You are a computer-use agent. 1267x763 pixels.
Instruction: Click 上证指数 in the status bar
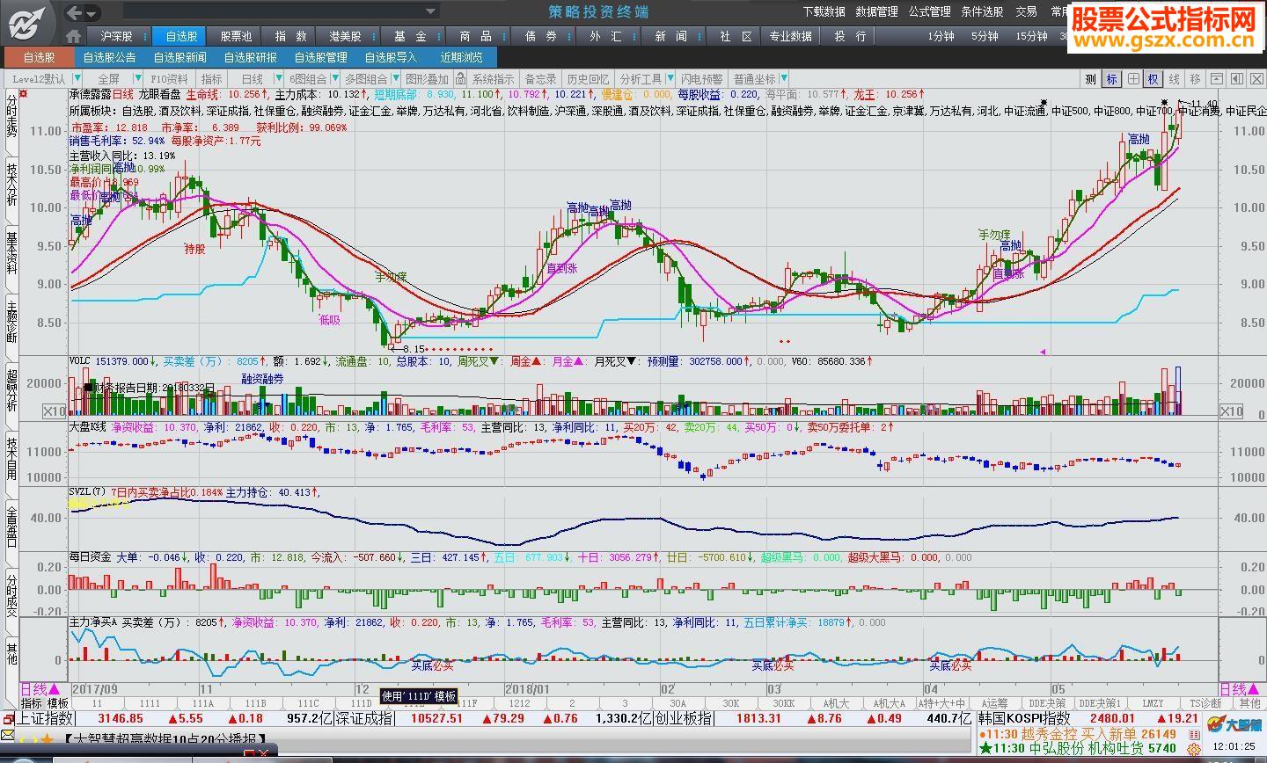tap(45, 718)
